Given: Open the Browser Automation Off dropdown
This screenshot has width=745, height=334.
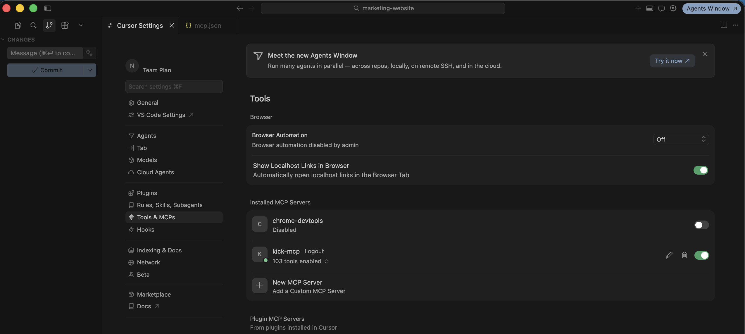Looking at the screenshot, I should [x=681, y=140].
